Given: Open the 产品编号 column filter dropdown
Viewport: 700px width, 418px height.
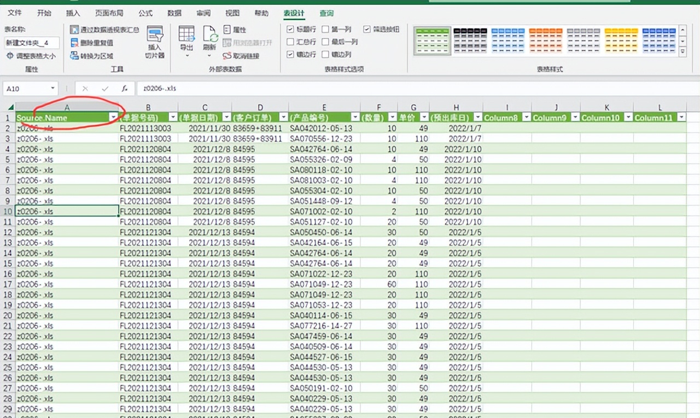Looking at the screenshot, I should point(355,117).
